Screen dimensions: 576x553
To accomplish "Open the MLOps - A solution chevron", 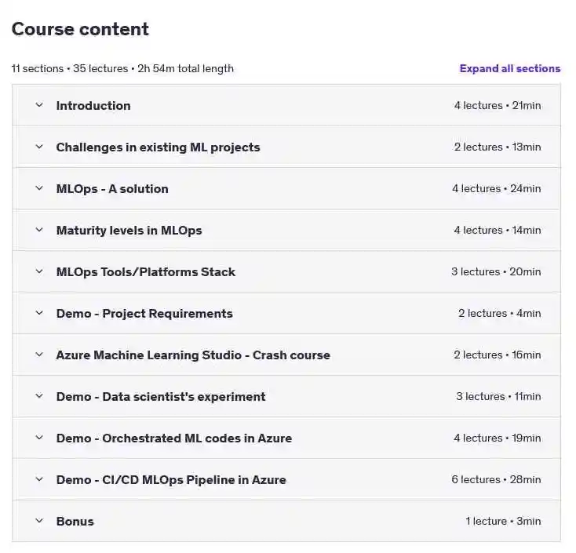I will click(39, 188).
